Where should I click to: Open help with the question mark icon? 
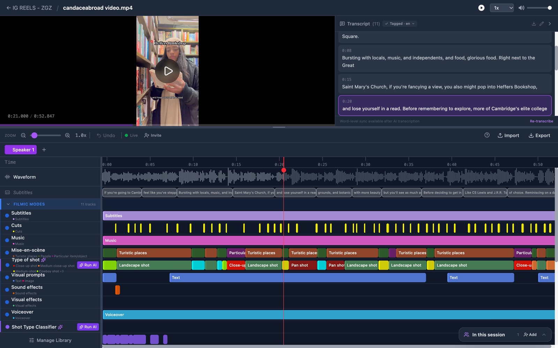[487, 135]
